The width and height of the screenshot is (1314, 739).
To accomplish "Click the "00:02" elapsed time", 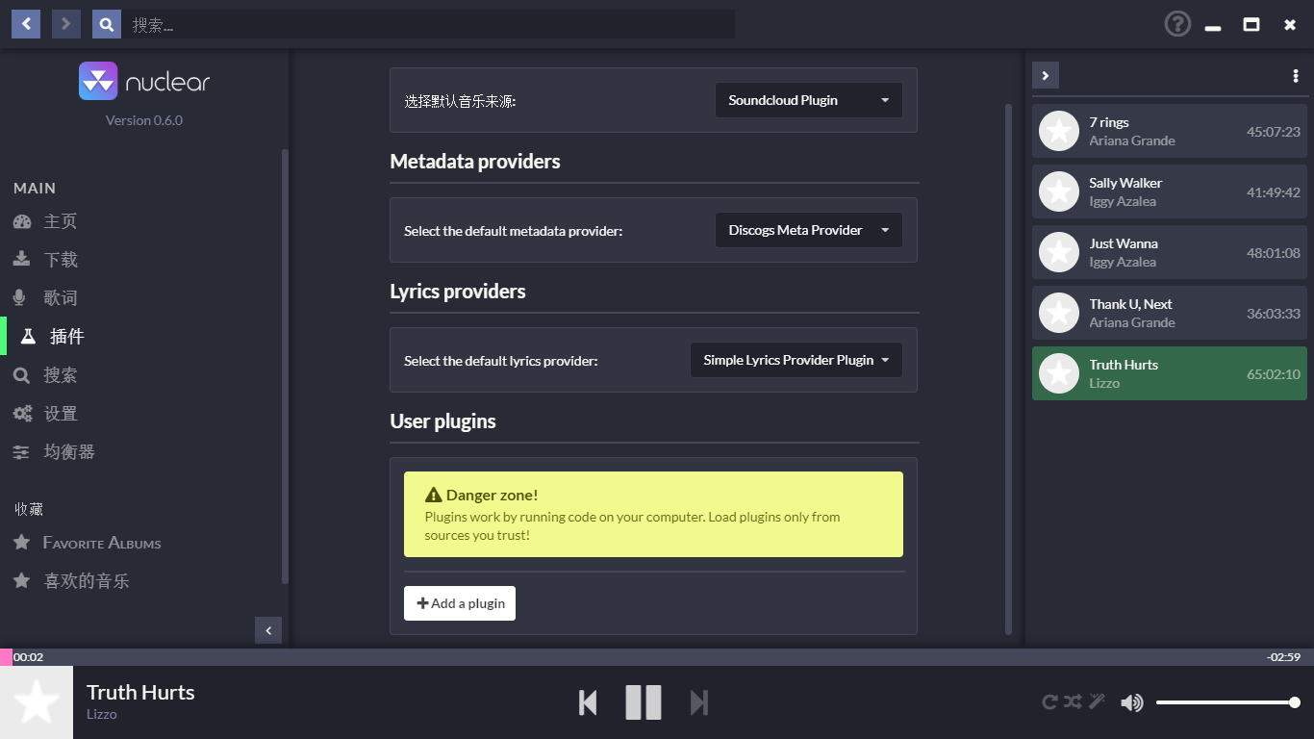I will pos(28,657).
